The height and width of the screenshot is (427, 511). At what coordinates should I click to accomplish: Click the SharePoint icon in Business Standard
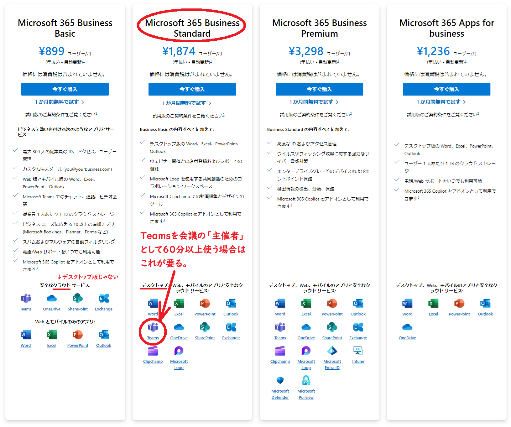click(205, 327)
